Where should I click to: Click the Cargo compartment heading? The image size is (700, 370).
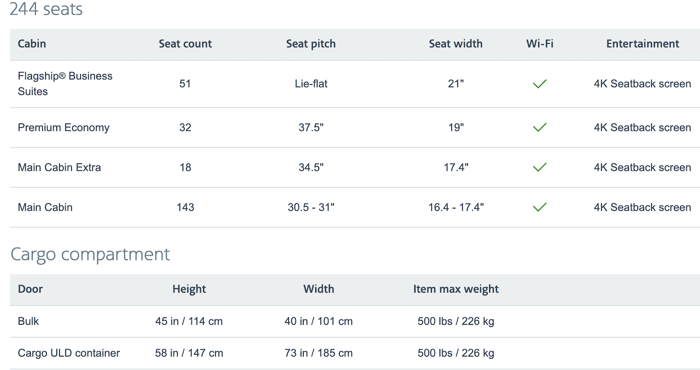(90, 254)
